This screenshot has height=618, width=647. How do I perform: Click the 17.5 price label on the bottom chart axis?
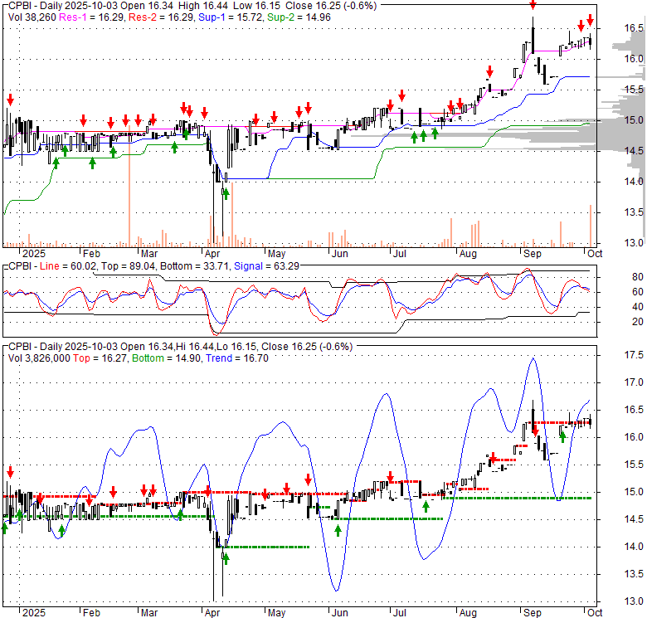coord(634,355)
